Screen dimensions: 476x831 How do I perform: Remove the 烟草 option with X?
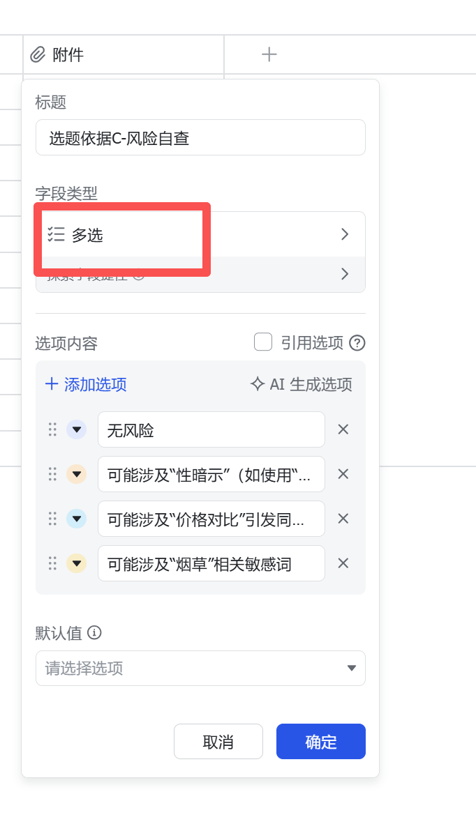point(343,563)
